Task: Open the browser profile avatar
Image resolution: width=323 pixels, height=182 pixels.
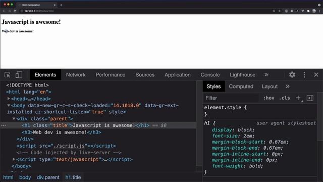Action: pos(314,11)
